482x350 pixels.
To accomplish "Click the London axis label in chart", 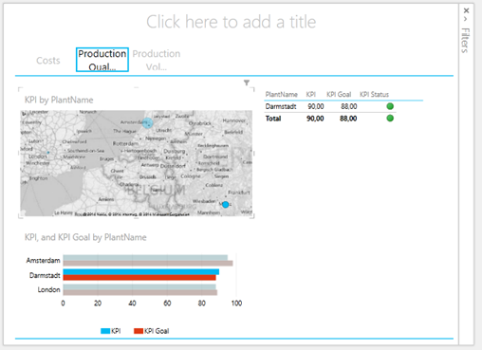I will tap(48, 289).
